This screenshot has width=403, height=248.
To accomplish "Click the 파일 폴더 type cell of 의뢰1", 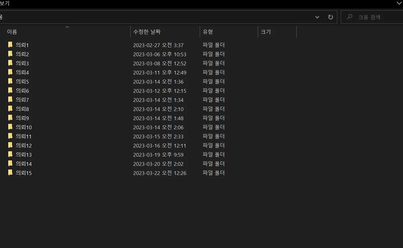I will (214, 45).
